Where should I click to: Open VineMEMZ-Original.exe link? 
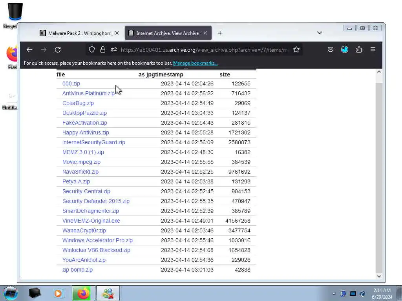(91, 221)
